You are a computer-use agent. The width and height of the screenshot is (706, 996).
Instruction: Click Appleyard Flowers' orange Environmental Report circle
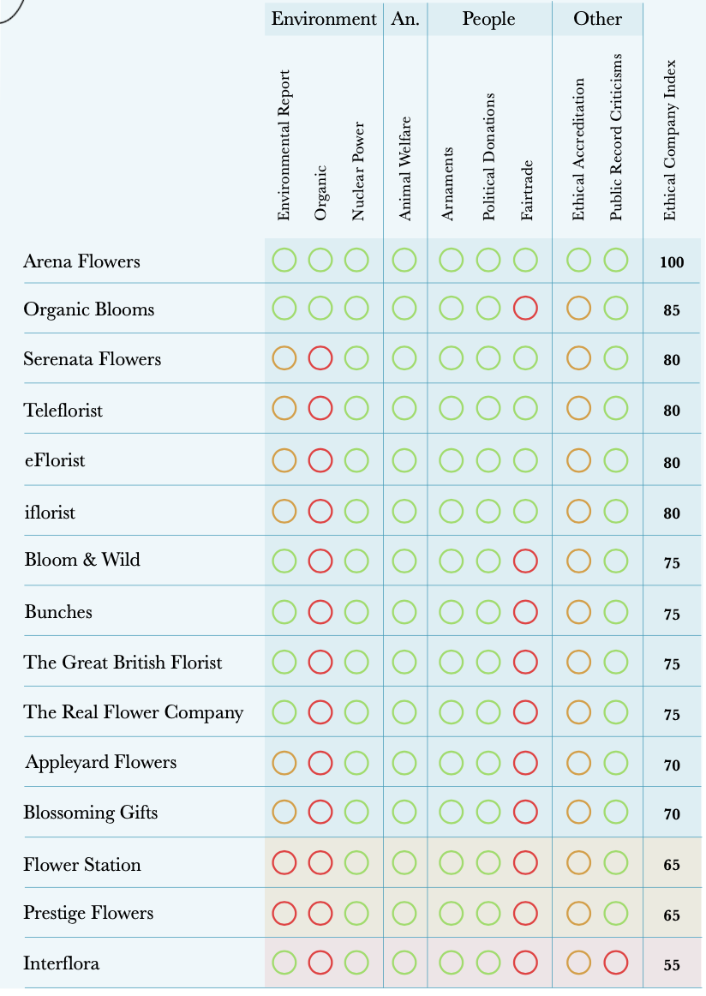[284, 762]
